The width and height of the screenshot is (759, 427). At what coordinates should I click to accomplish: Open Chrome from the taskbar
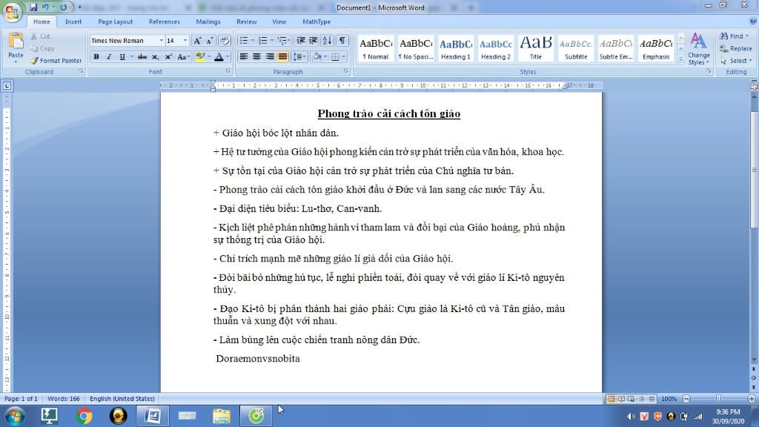[x=84, y=416]
